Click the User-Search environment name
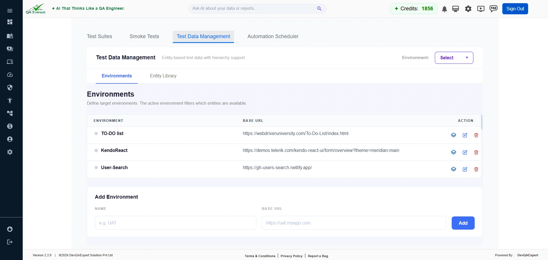 pos(114,167)
